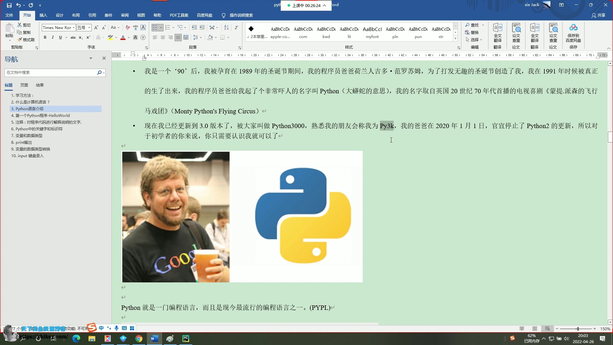Toggle Italic formatting
The image size is (613, 345).
pyautogui.click(x=53, y=37)
